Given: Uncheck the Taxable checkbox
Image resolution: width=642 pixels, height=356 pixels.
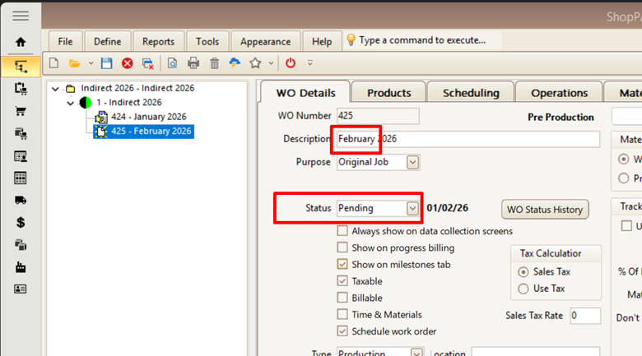Looking at the screenshot, I should [342, 281].
